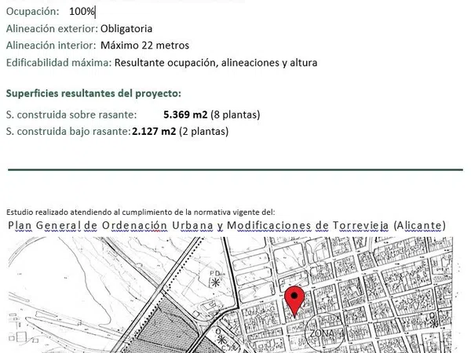Click the green horizontal divider line
Viewport: 471px width, 353px height.
[235, 169]
